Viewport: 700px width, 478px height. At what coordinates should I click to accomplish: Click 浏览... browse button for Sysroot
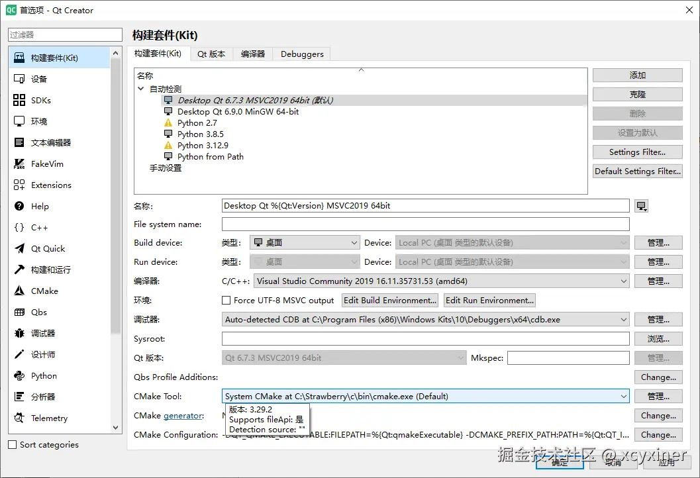pos(658,339)
